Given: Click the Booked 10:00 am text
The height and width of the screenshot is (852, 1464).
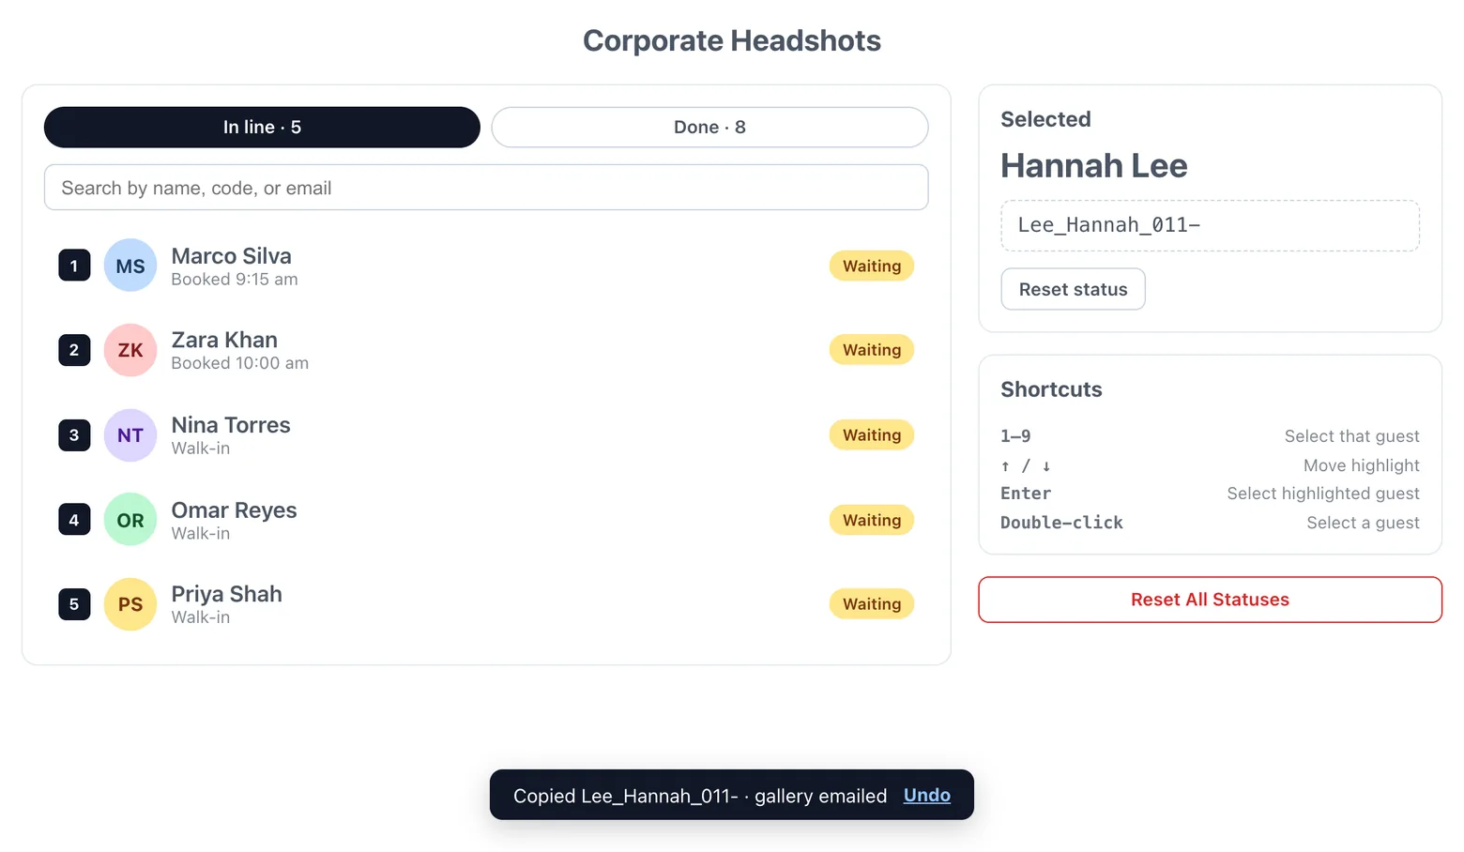Looking at the screenshot, I should (x=239, y=363).
